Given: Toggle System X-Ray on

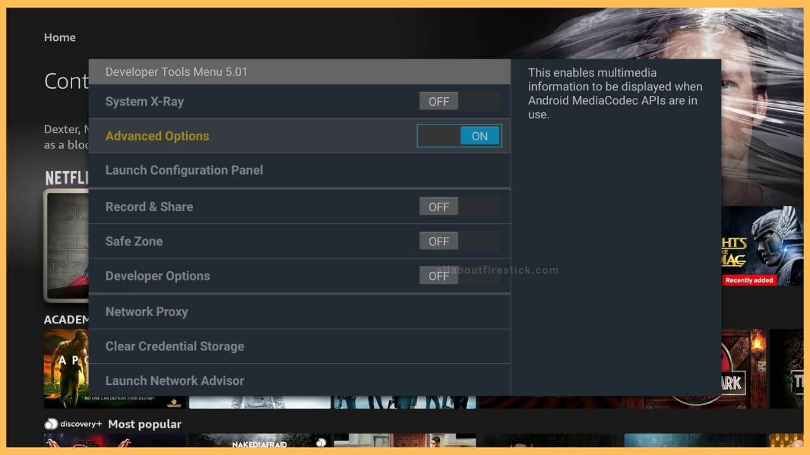Looking at the screenshot, I should tap(439, 100).
